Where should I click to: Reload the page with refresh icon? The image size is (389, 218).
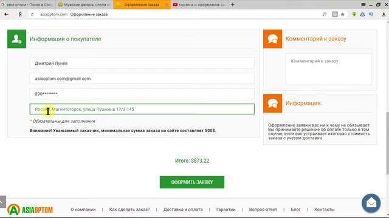click(x=32, y=15)
